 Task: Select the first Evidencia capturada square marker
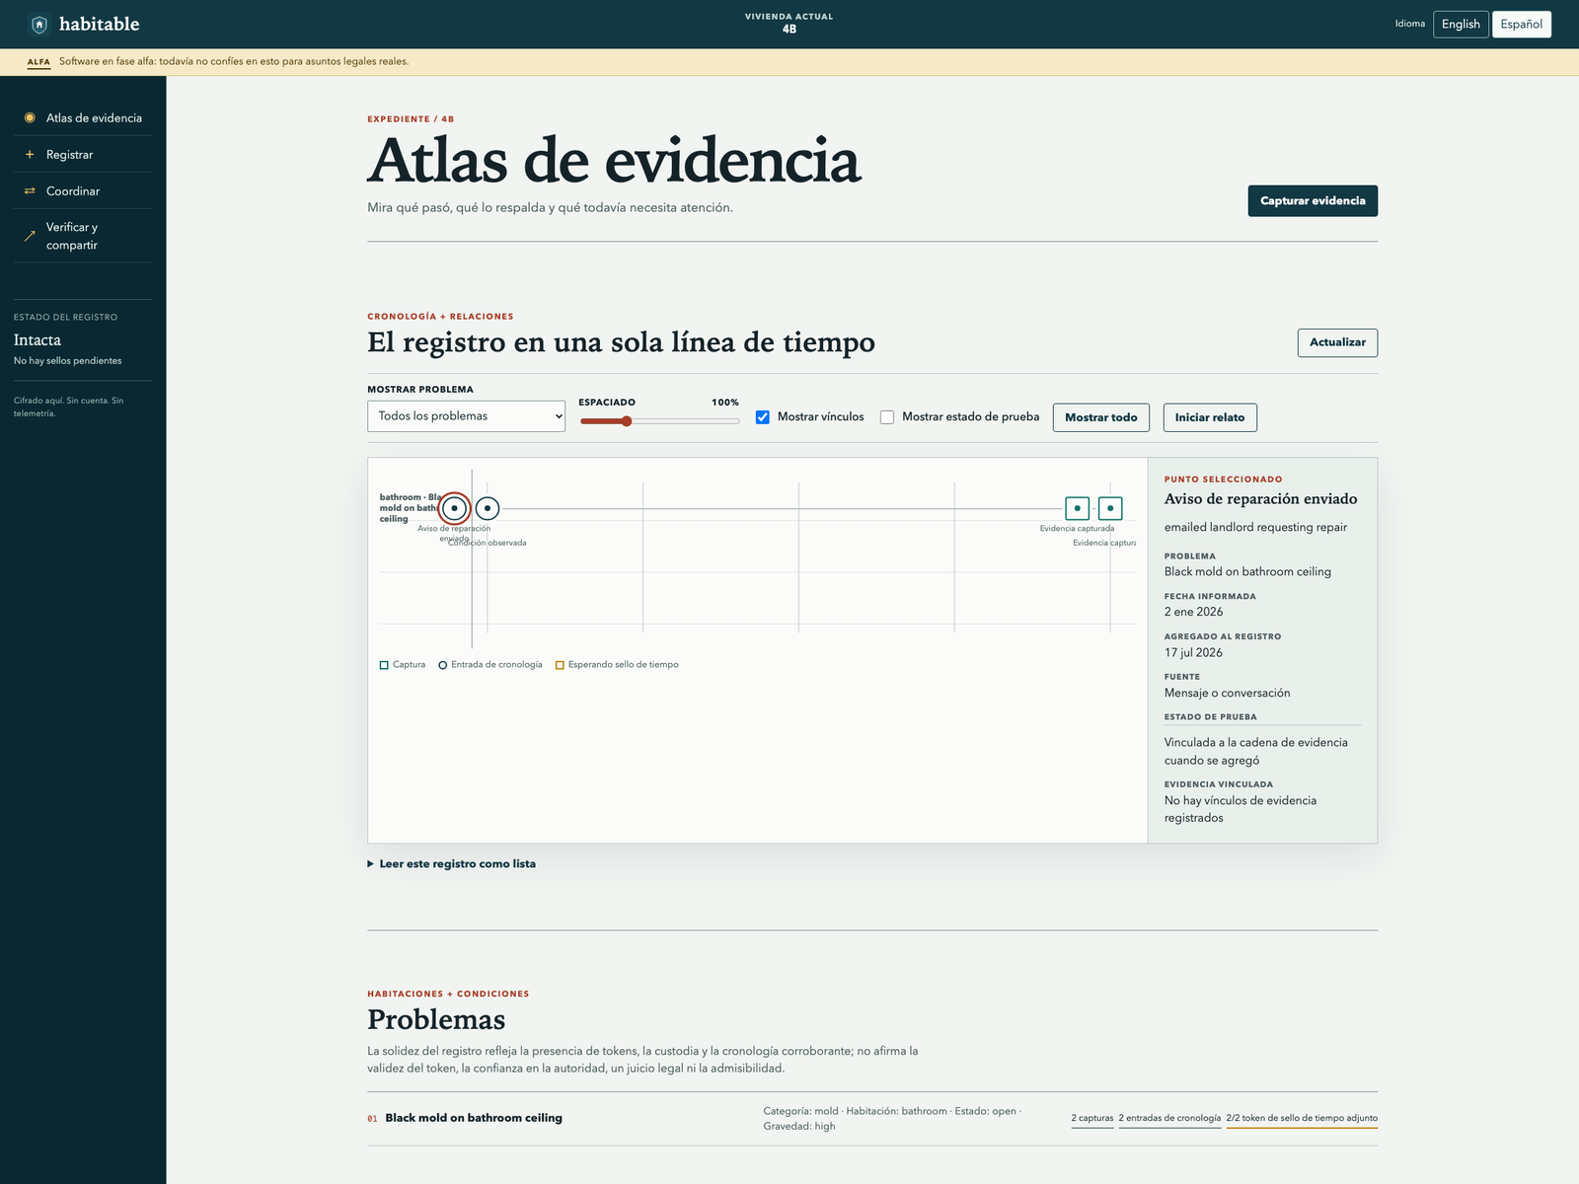(x=1077, y=508)
